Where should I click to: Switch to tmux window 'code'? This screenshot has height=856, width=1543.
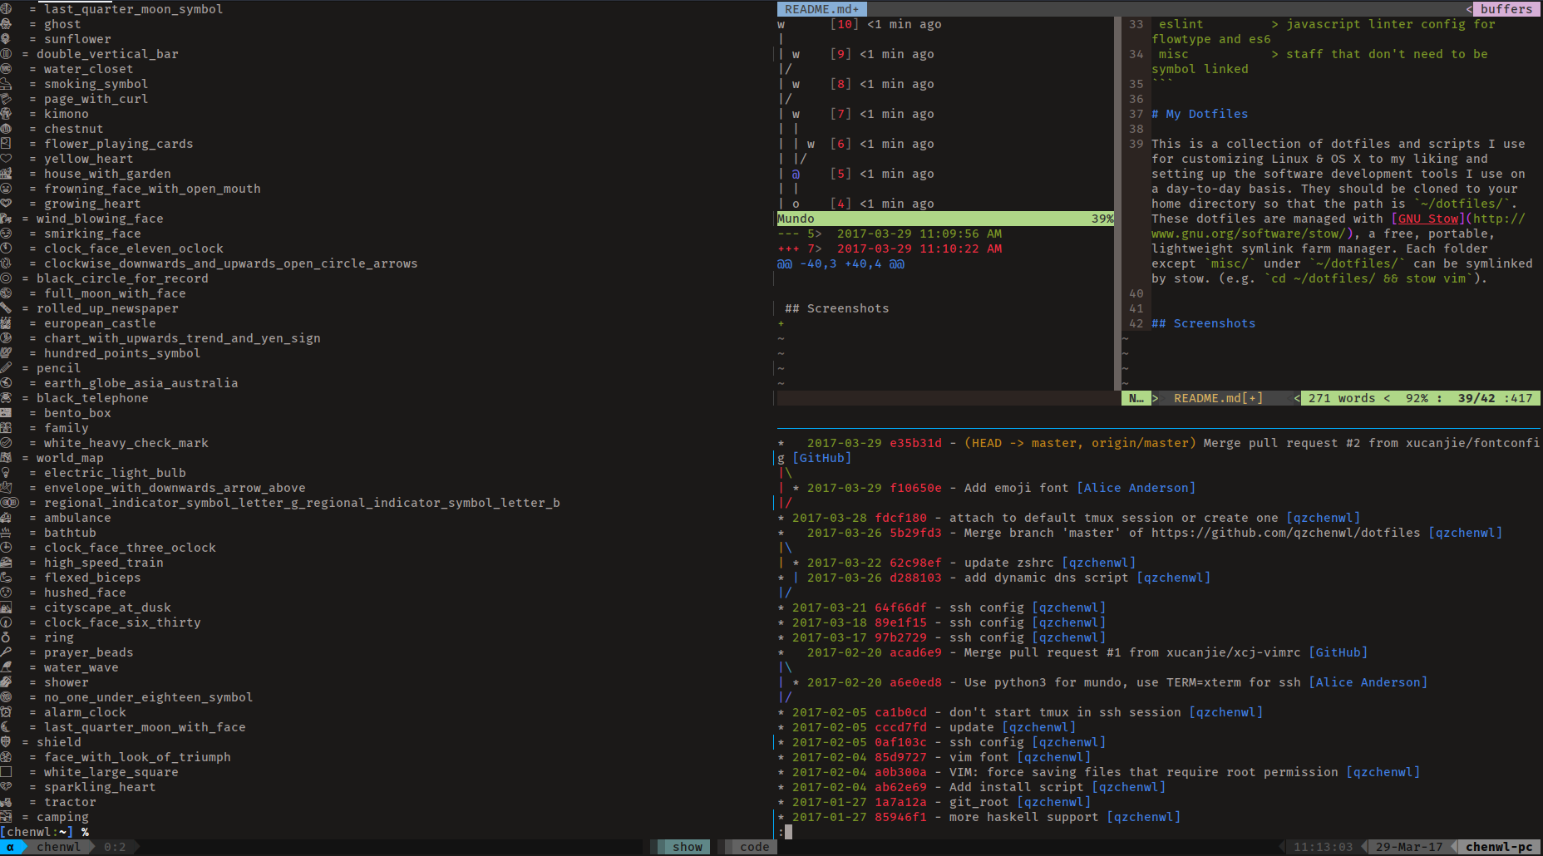[x=754, y=847]
